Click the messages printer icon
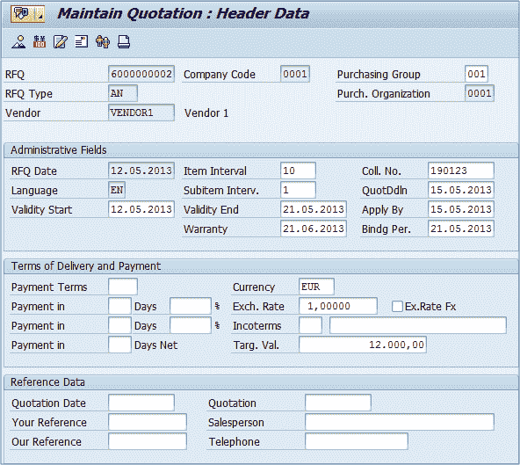 click(124, 42)
